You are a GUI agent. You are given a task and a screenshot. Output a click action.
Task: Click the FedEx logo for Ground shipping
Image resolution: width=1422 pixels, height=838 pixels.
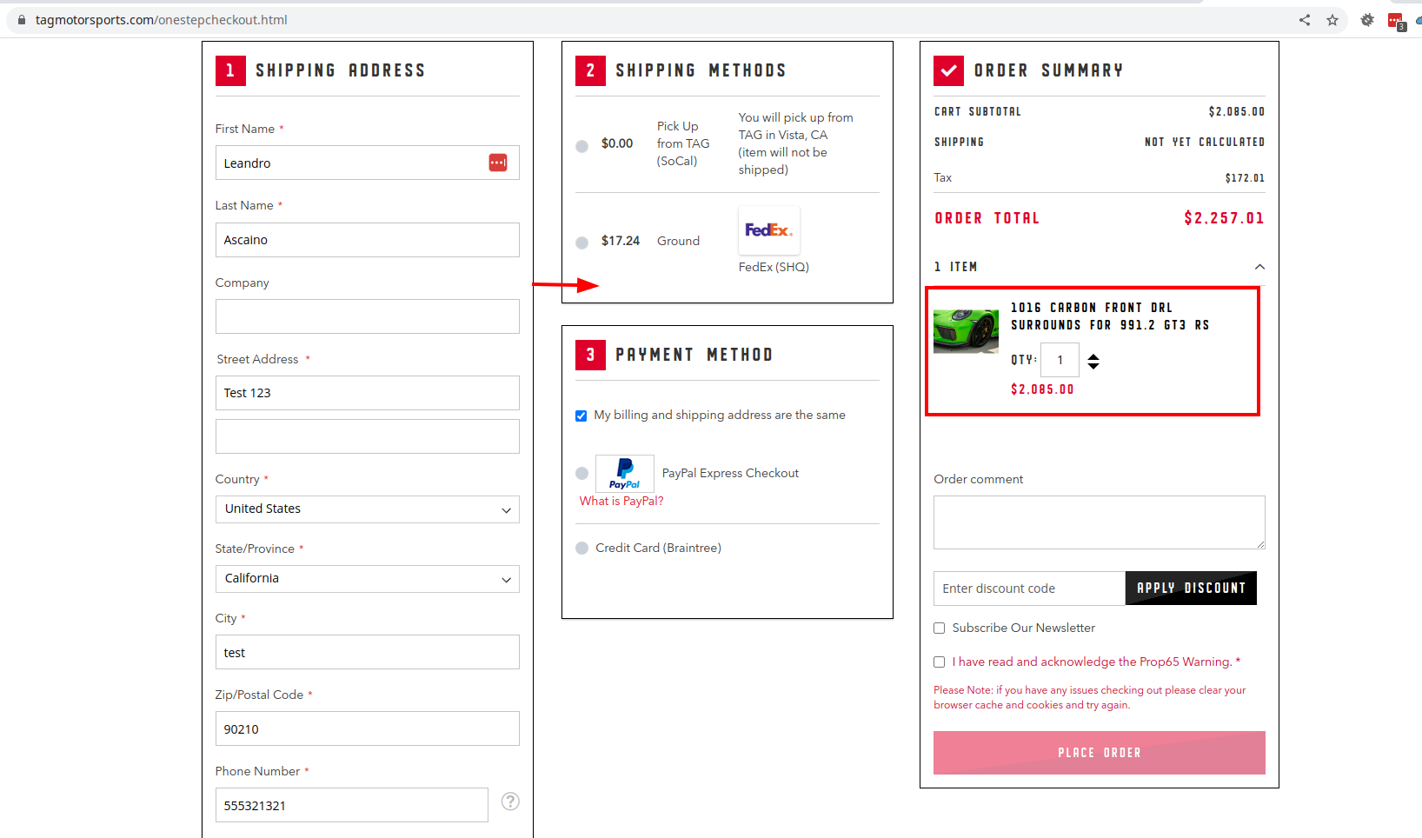[x=768, y=229]
